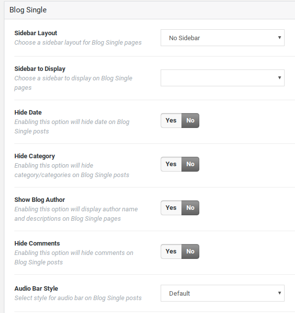Set Hide Category to Yes
Screen dimensions: 295x313
tap(171, 164)
